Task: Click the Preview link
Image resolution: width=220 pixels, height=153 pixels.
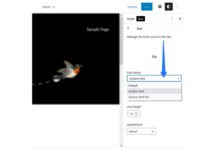Action: click(132, 7)
